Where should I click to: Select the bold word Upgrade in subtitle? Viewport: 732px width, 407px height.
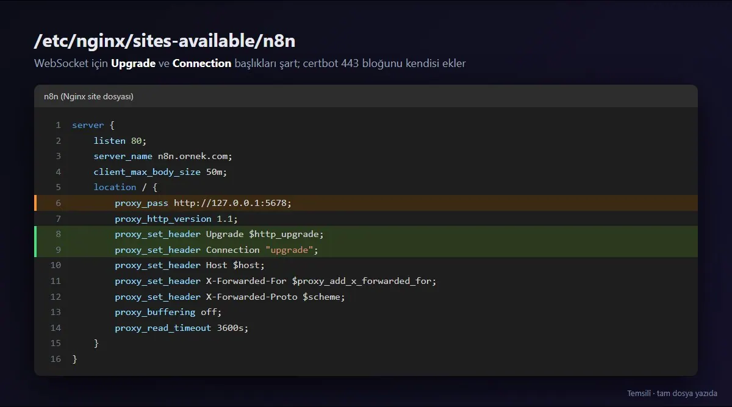pyautogui.click(x=133, y=63)
